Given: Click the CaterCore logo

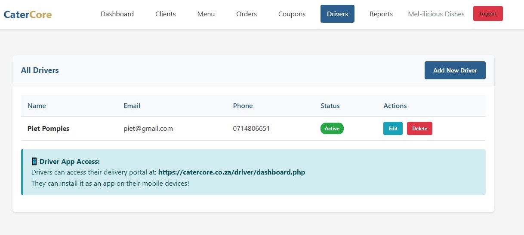Looking at the screenshot, I should [28, 15].
